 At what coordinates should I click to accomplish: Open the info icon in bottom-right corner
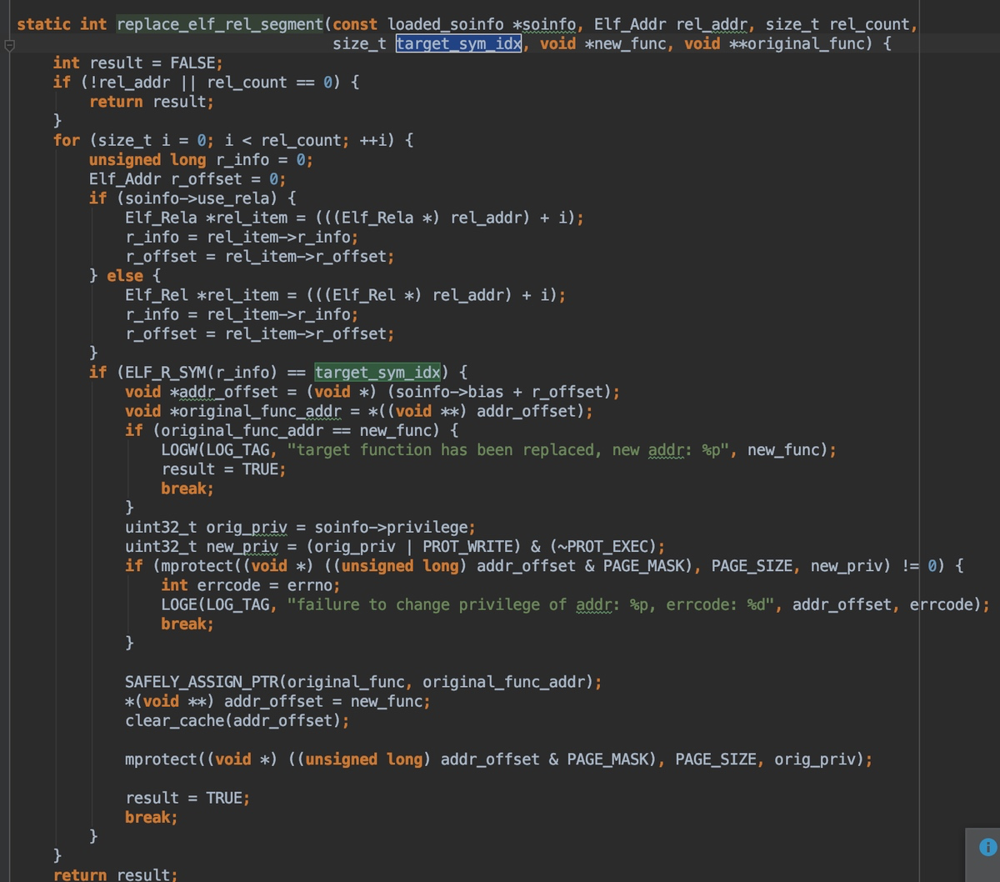(x=988, y=846)
